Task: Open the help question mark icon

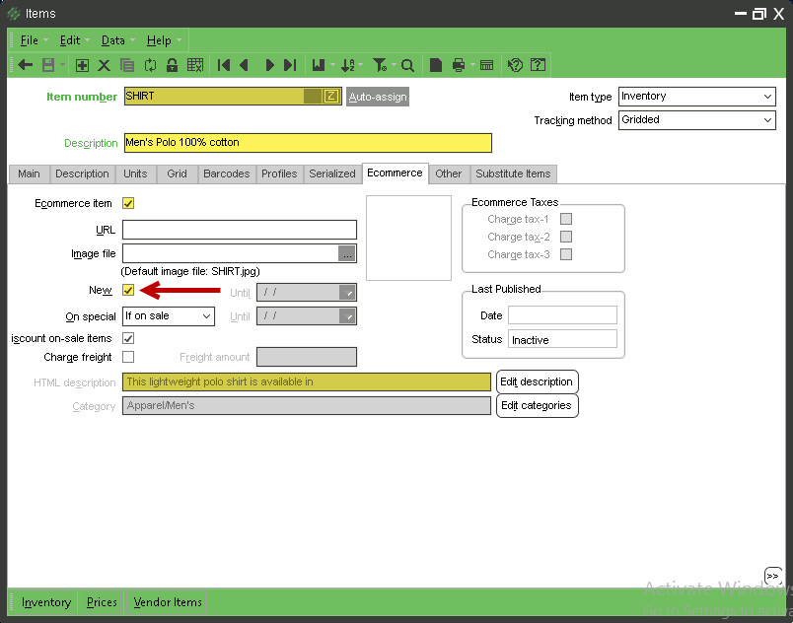Action: [x=538, y=65]
